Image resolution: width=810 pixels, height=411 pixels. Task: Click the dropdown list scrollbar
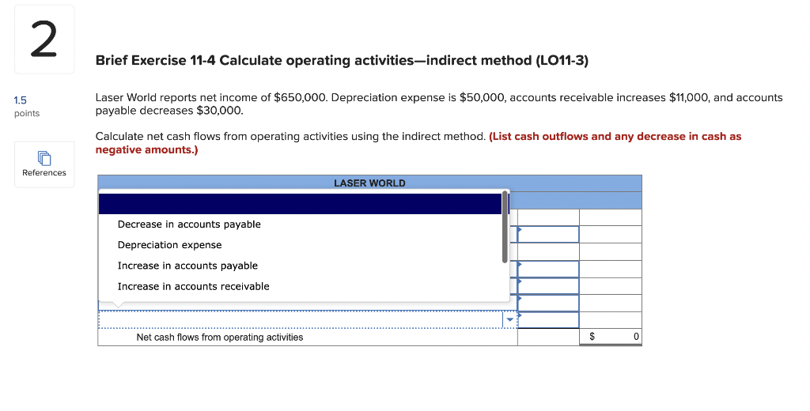point(505,227)
